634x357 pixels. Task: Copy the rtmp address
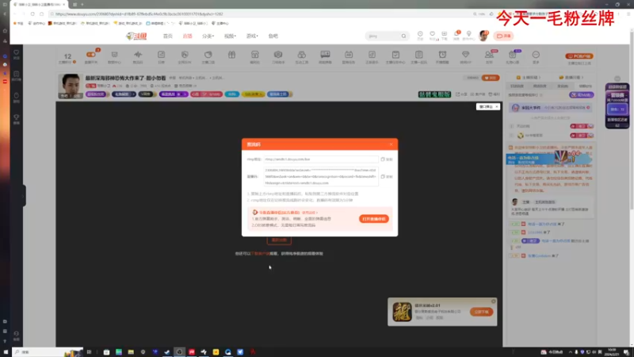coord(387,159)
